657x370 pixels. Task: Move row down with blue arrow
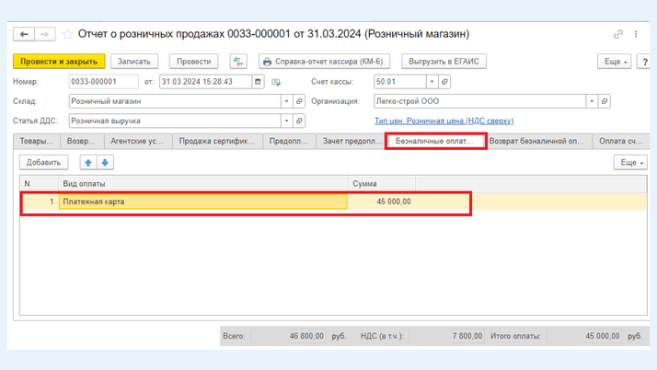pyautogui.click(x=105, y=162)
